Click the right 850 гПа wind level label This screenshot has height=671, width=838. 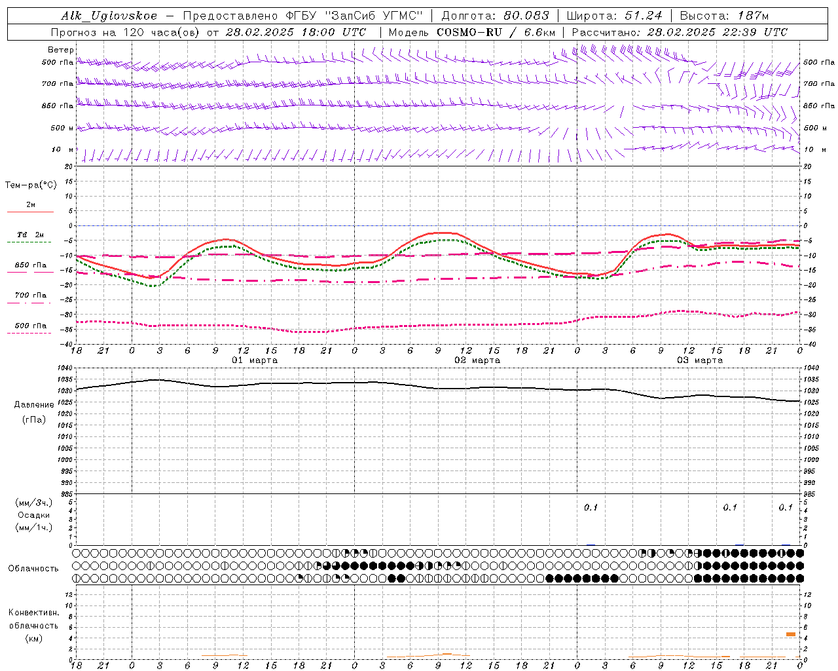coord(819,105)
